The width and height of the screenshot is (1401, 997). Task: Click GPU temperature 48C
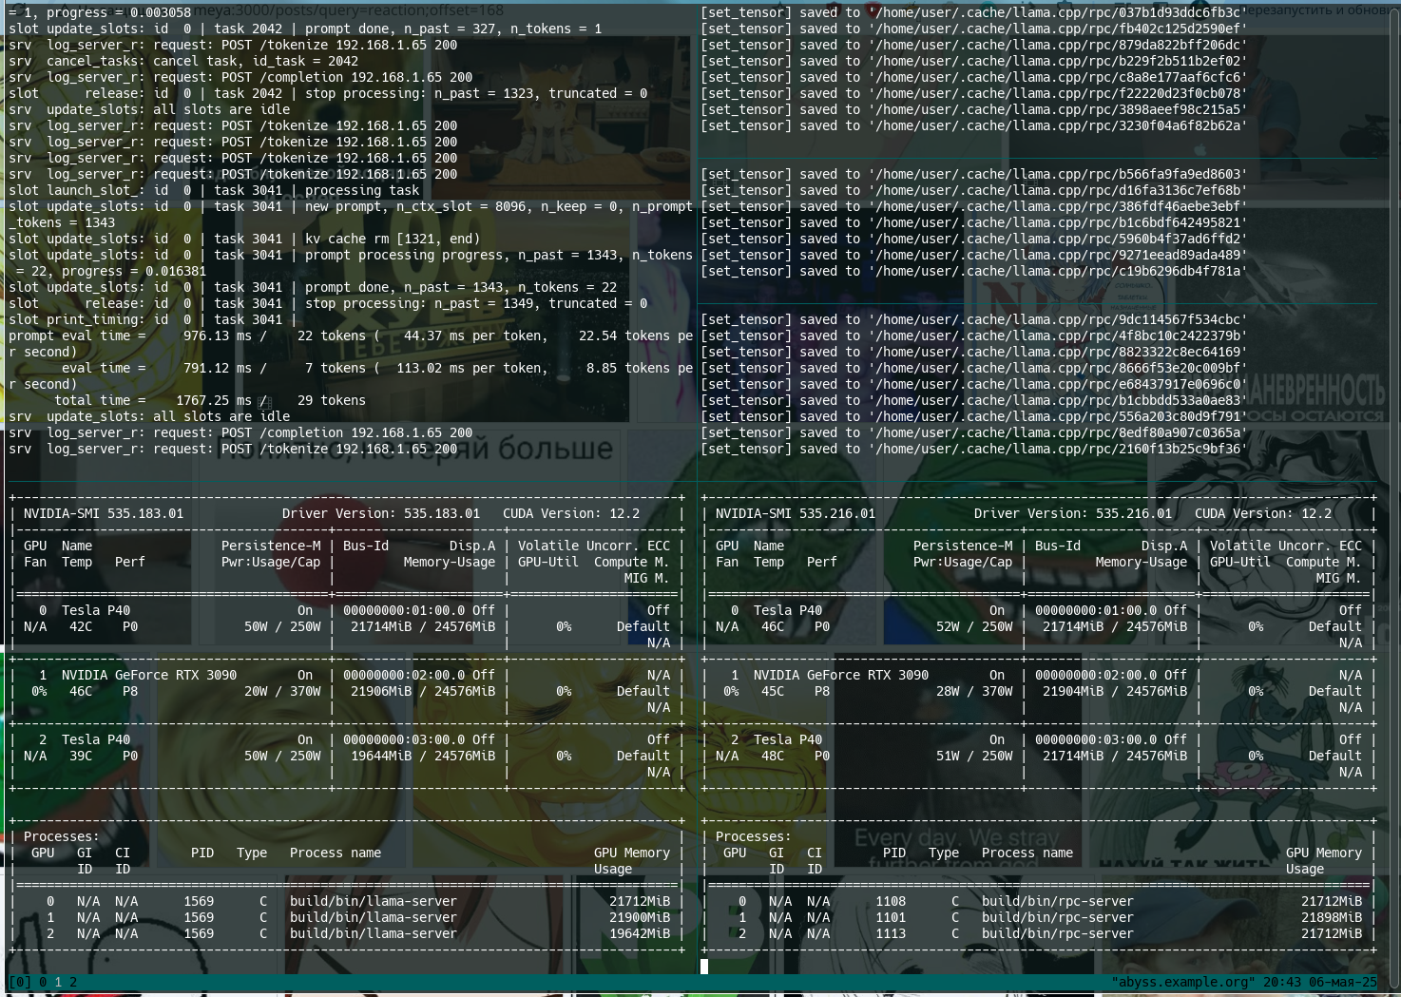coord(773,756)
